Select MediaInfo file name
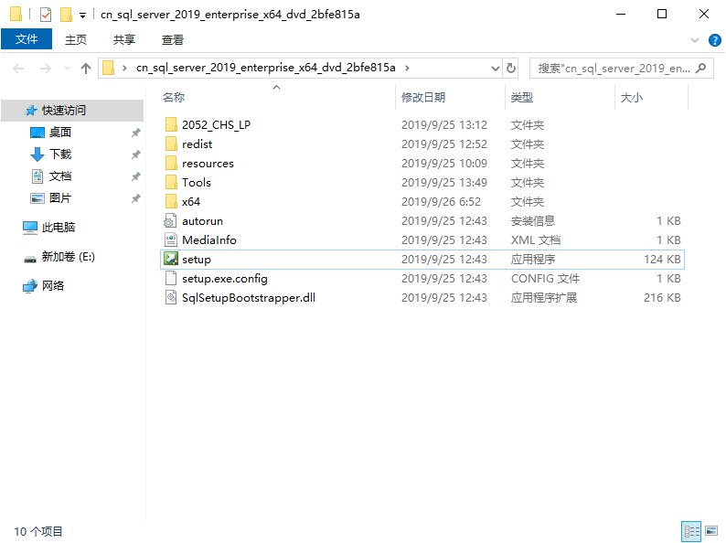Viewport: 726px width, 543px height. 209,240
